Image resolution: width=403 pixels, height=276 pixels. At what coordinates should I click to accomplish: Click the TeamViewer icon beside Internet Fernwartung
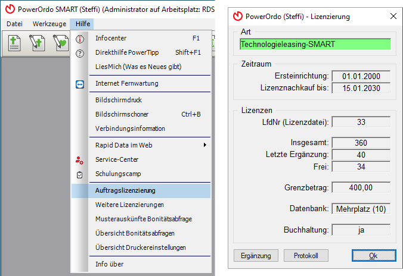coord(80,84)
